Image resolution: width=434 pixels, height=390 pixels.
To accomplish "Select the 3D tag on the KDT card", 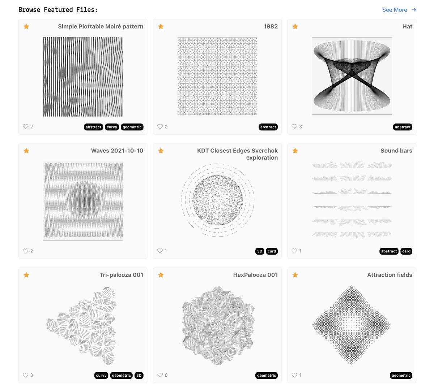I will (259, 251).
